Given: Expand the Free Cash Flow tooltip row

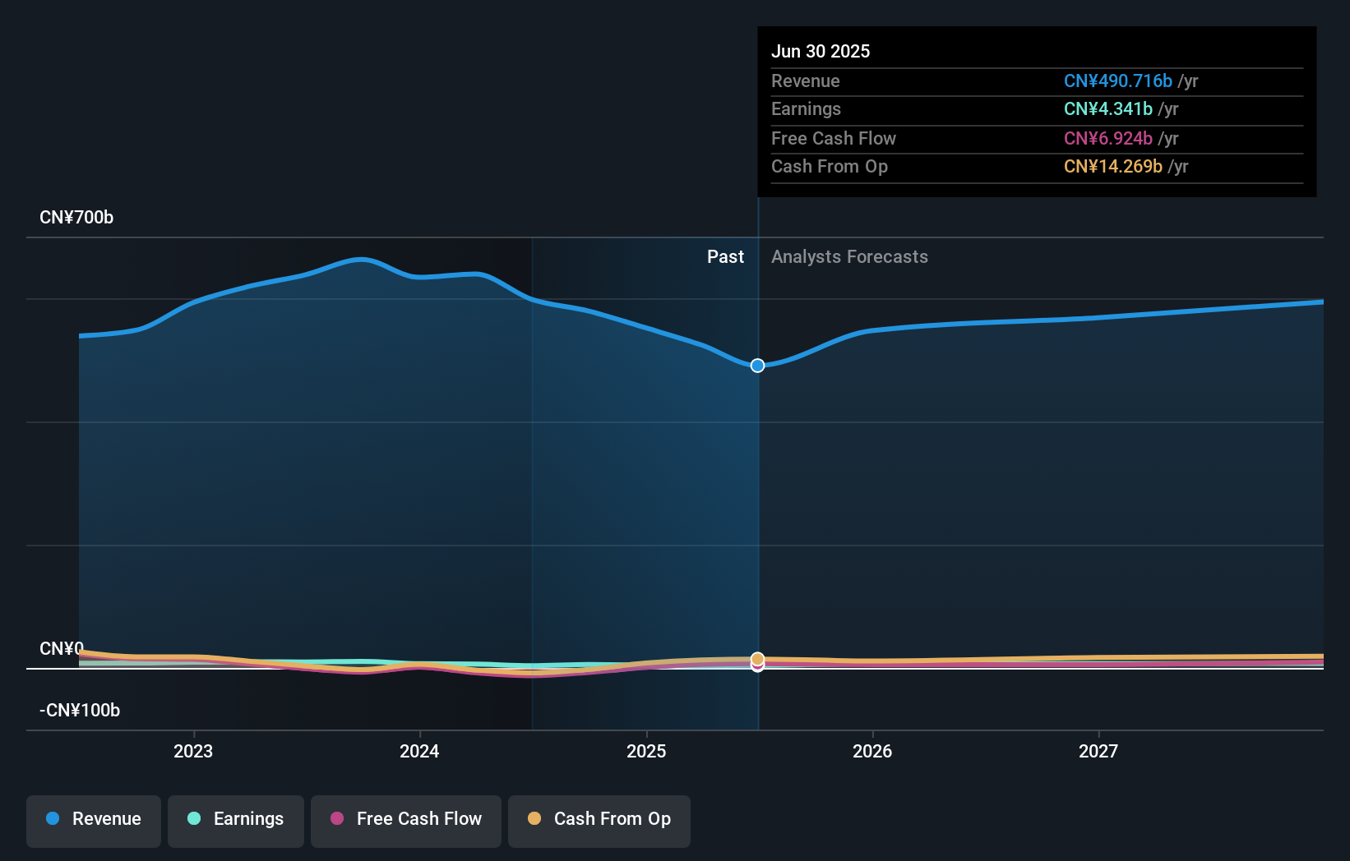Looking at the screenshot, I should pos(834,138).
